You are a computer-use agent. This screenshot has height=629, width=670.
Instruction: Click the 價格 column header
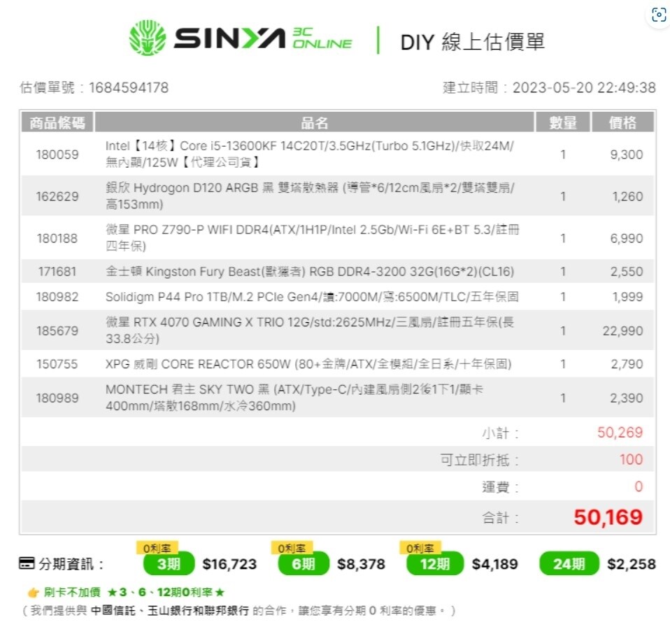[x=622, y=122]
